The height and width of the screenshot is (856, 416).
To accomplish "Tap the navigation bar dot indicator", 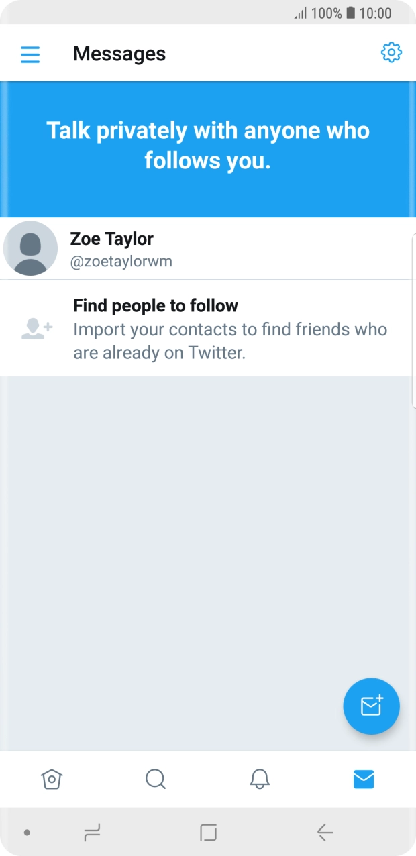I will (x=27, y=833).
